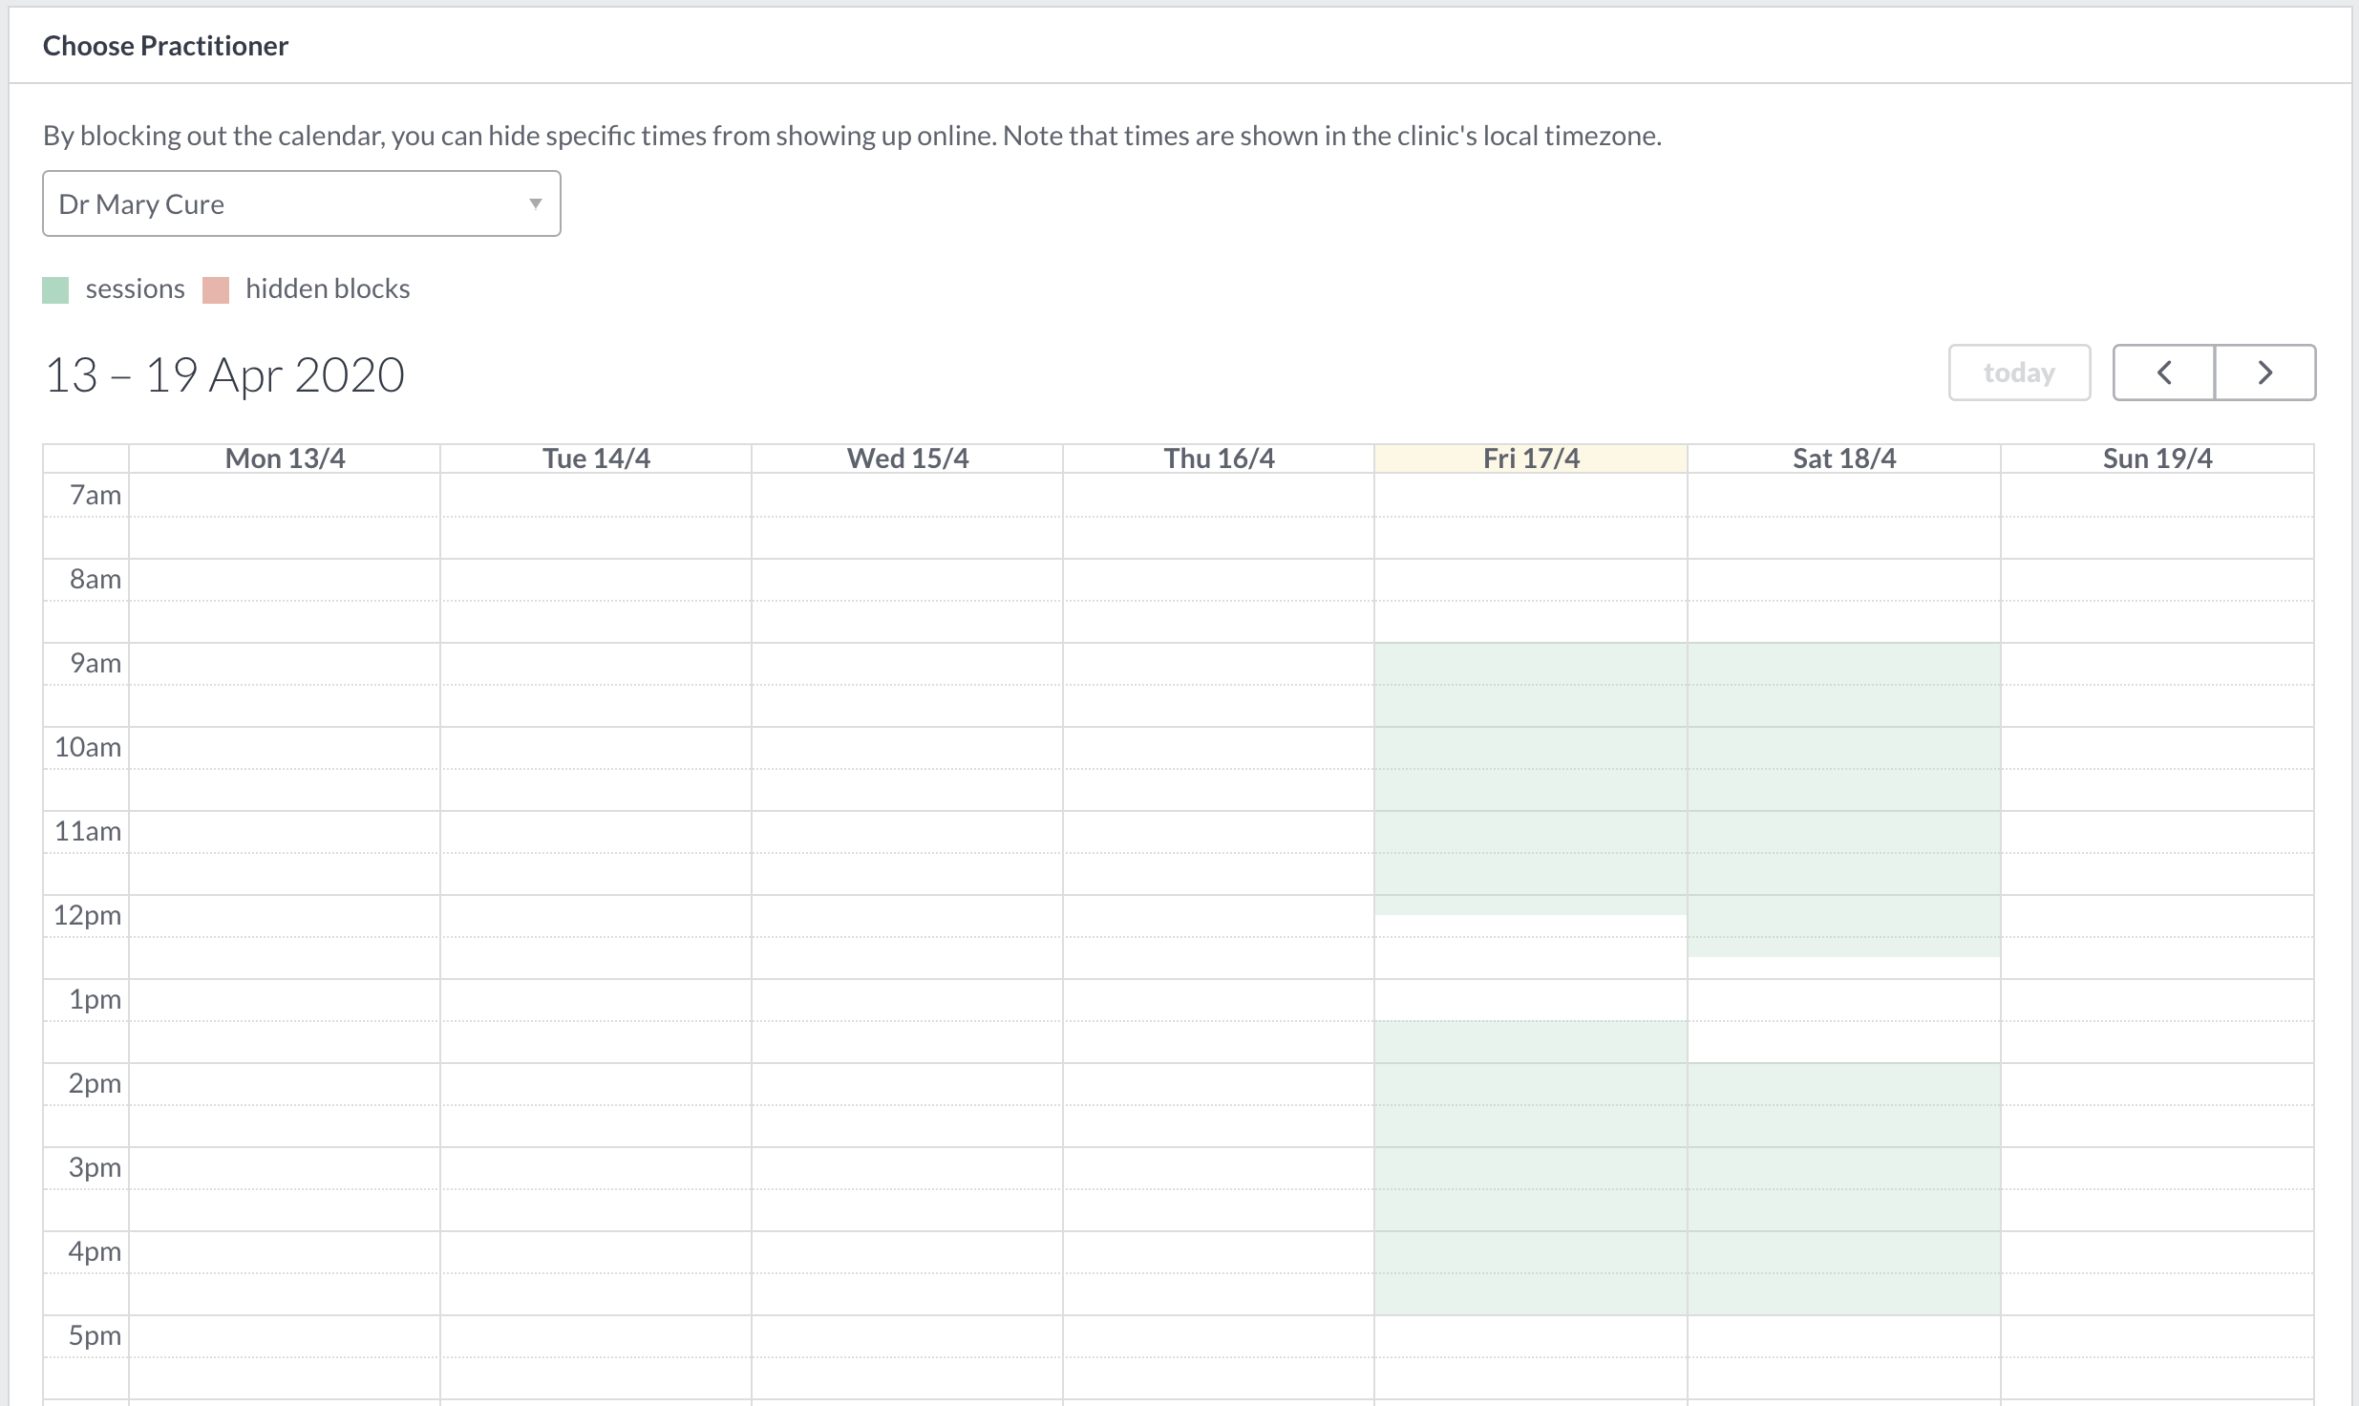Click the 5pm time label
The height and width of the screenshot is (1406, 2359).
[96, 1335]
